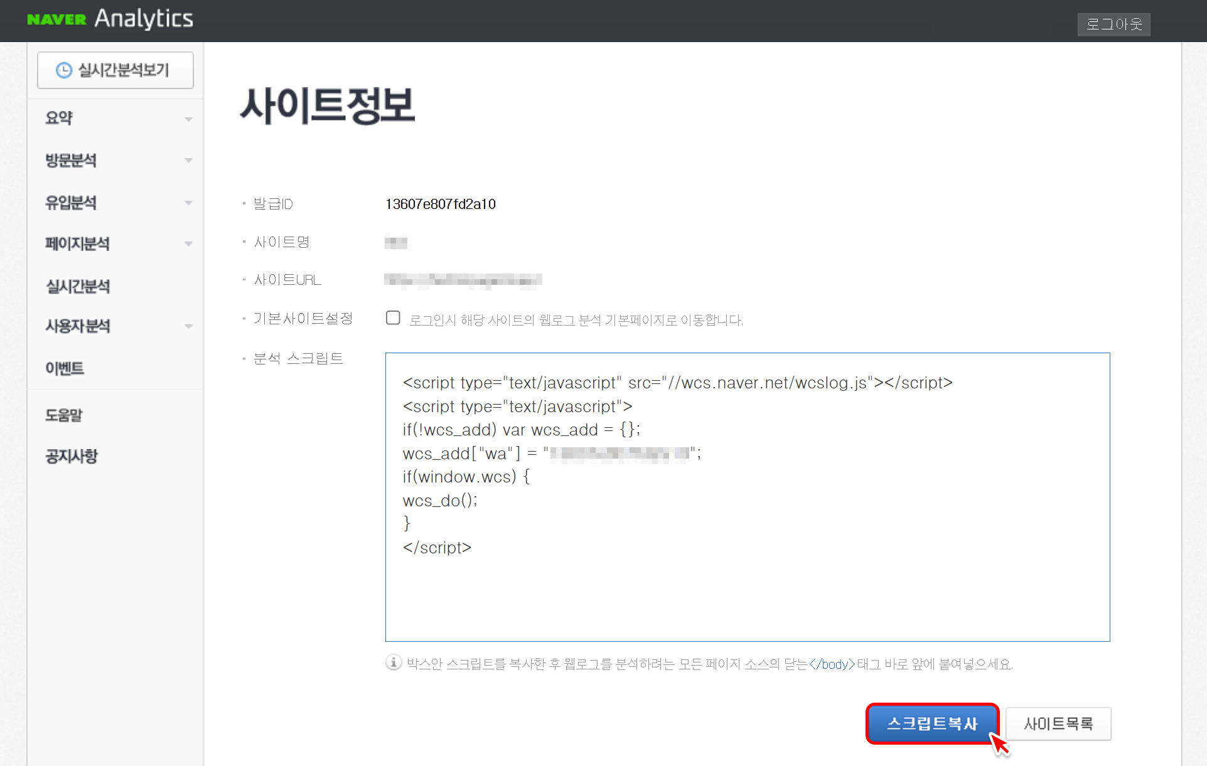The height and width of the screenshot is (766, 1207).
Task: Expand the 방문분석 dropdown arrow
Action: [x=188, y=161]
